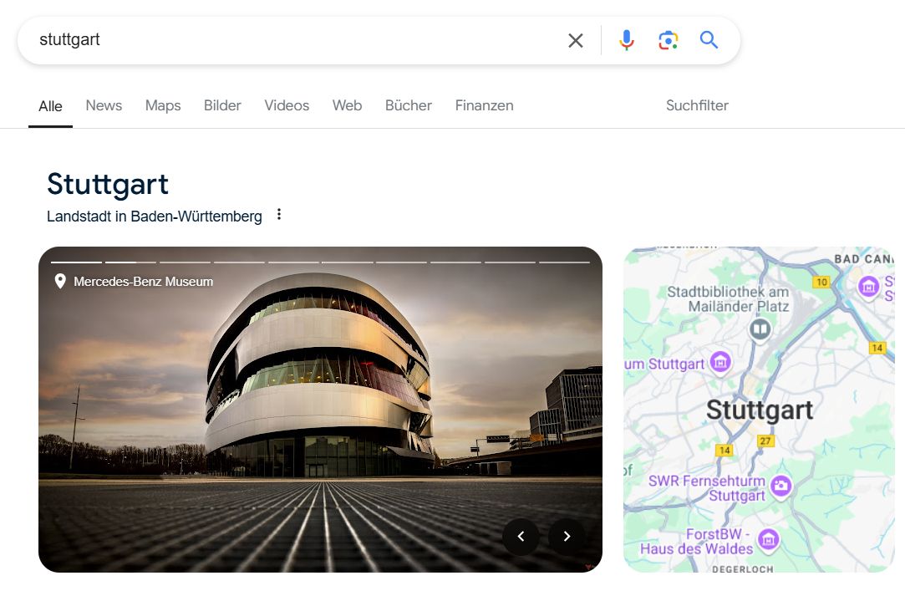Clear the search field with the X icon
The image size is (905, 591).
pos(575,39)
